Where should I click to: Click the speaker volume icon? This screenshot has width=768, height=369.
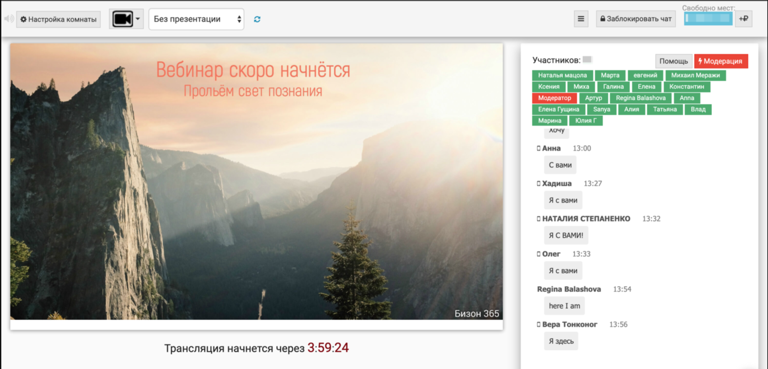pos(9,19)
